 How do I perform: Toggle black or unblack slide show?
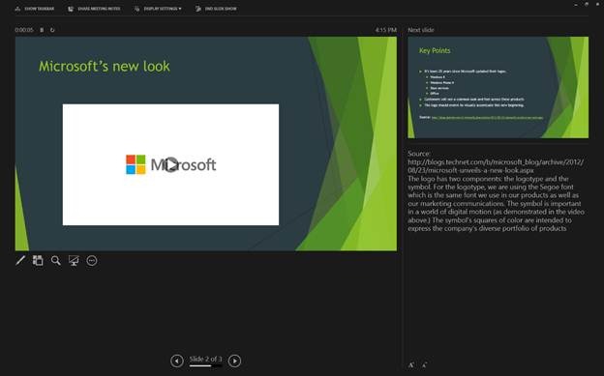pyautogui.click(x=74, y=261)
